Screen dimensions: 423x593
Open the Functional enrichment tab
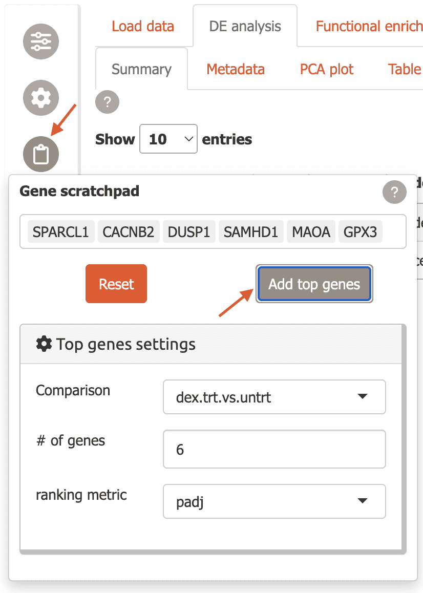pyautogui.click(x=369, y=27)
